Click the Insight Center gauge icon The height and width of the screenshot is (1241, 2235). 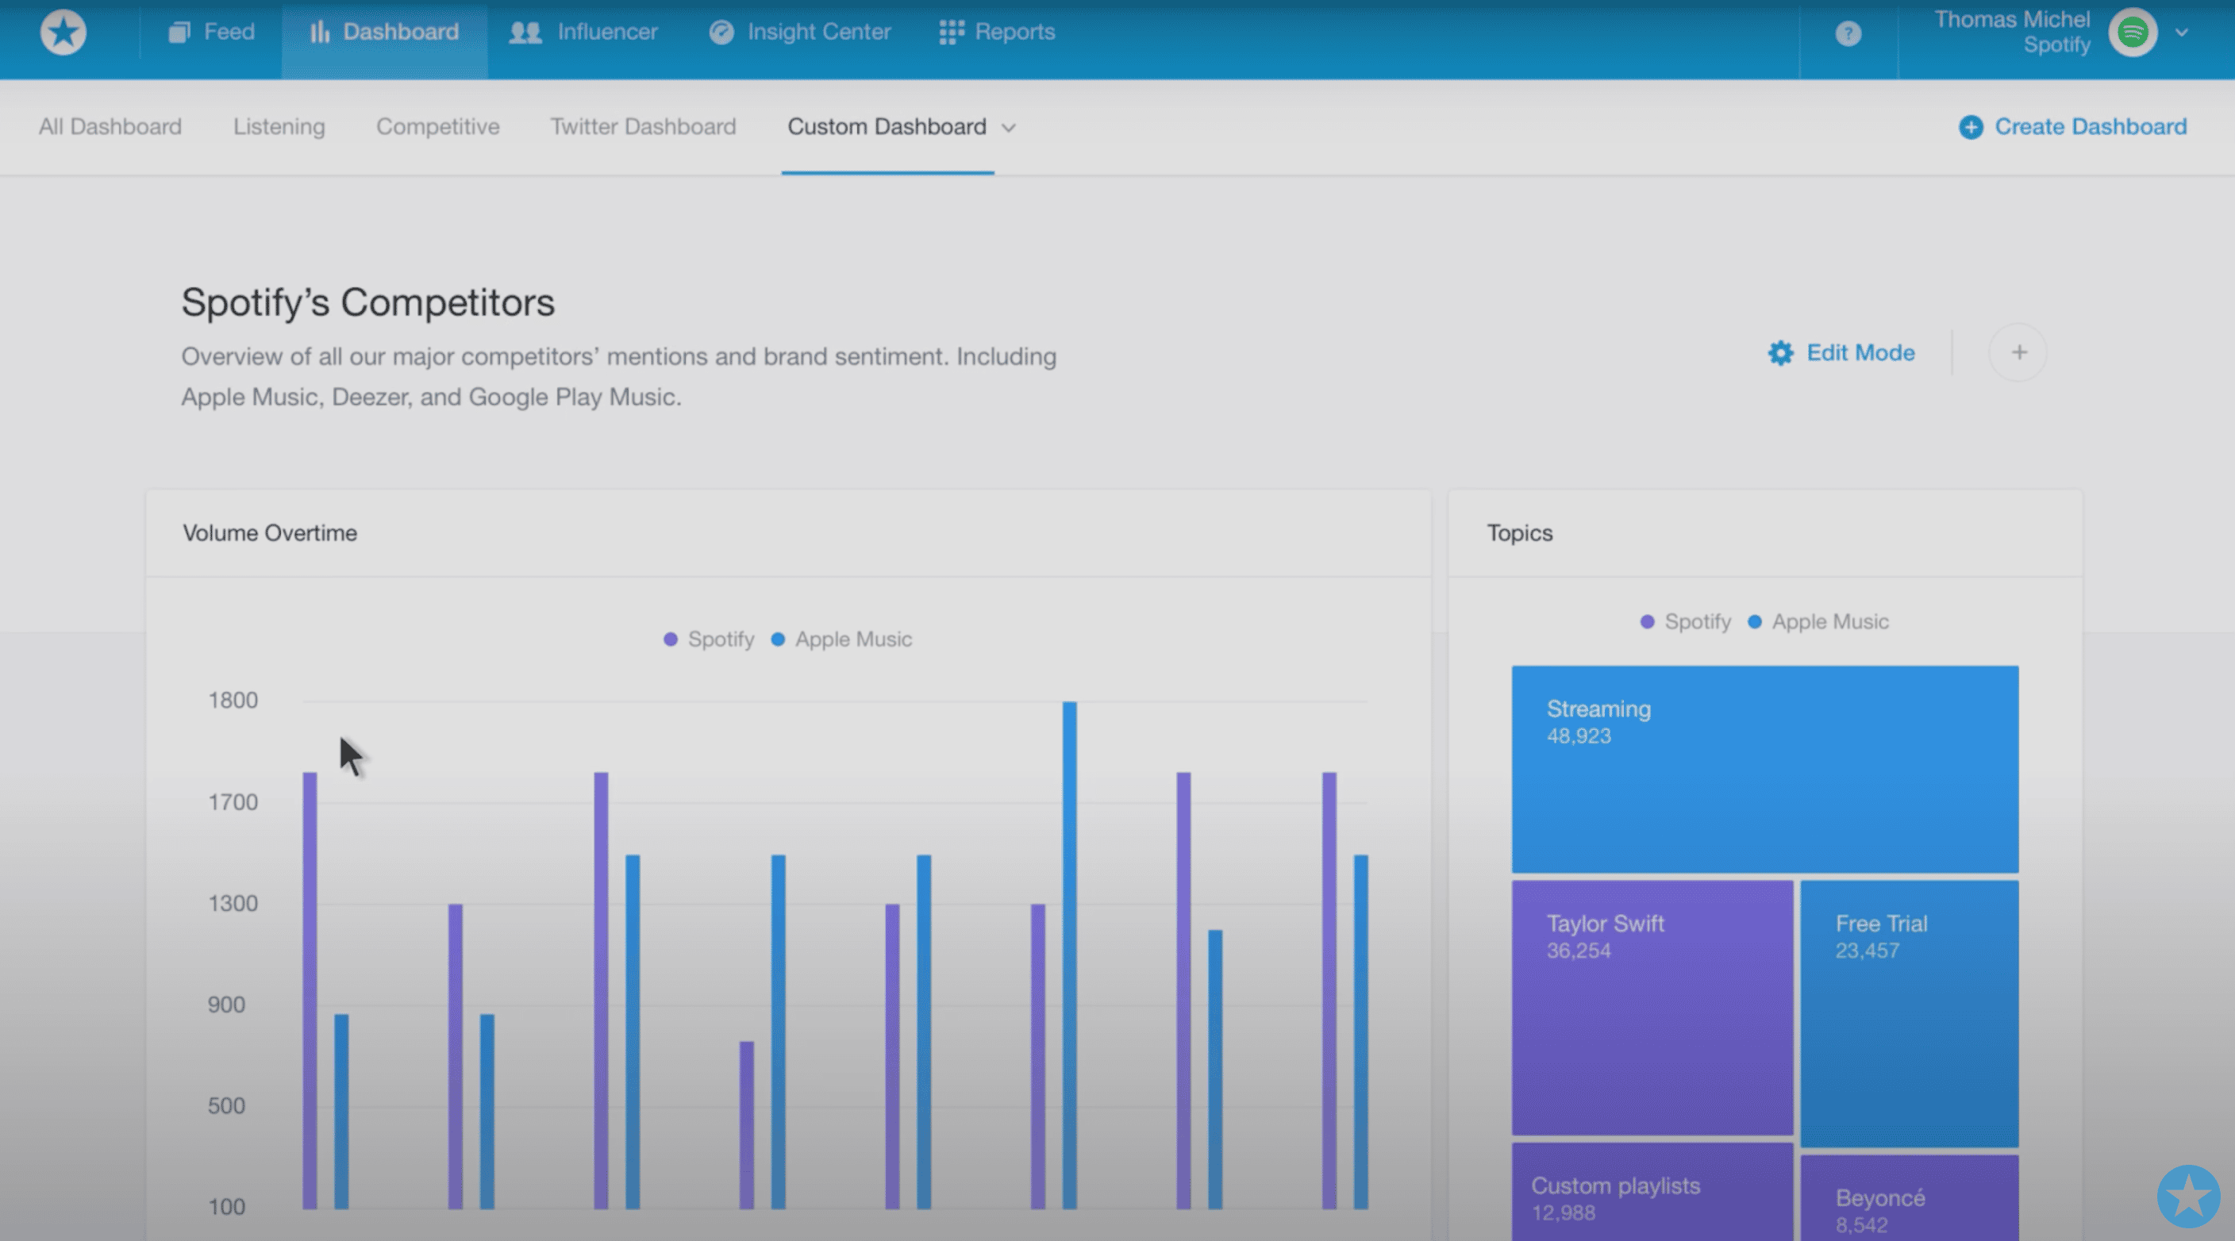pos(721,32)
